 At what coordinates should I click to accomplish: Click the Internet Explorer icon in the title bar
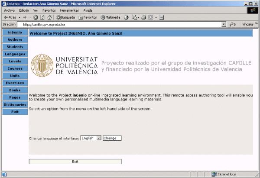[4, 3]
